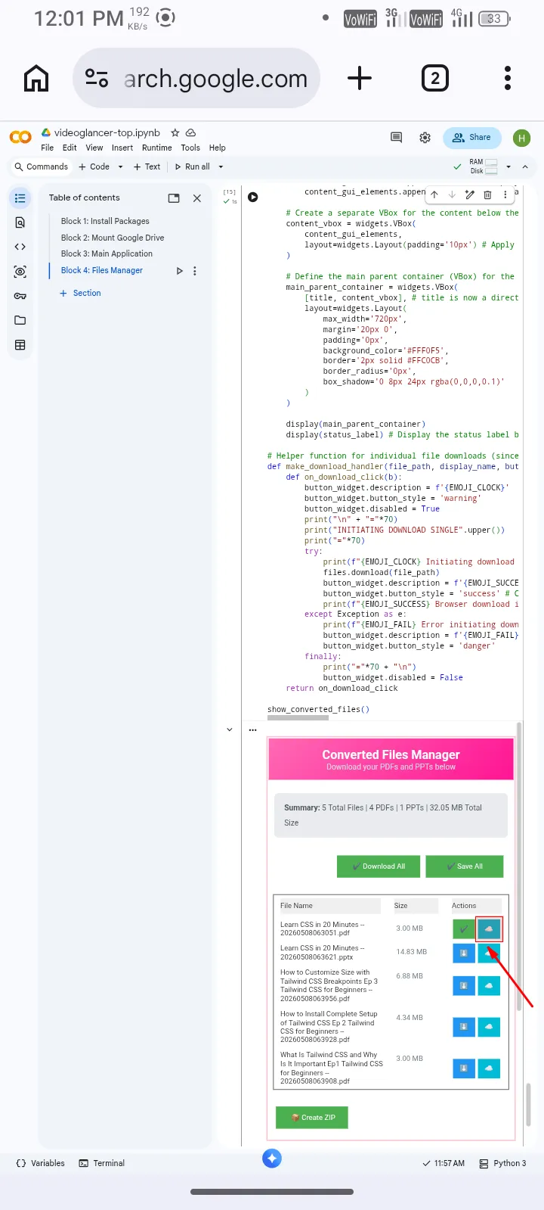Save the 6.88 MB pdf to cloud
544x1210 pixels.
coord(489,985)
